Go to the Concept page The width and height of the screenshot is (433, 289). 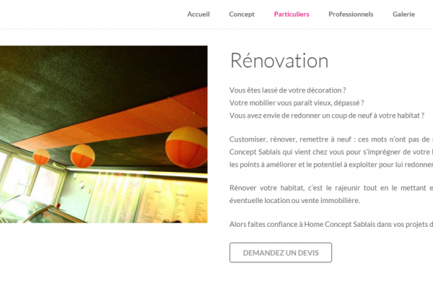(x=242, y=14)
